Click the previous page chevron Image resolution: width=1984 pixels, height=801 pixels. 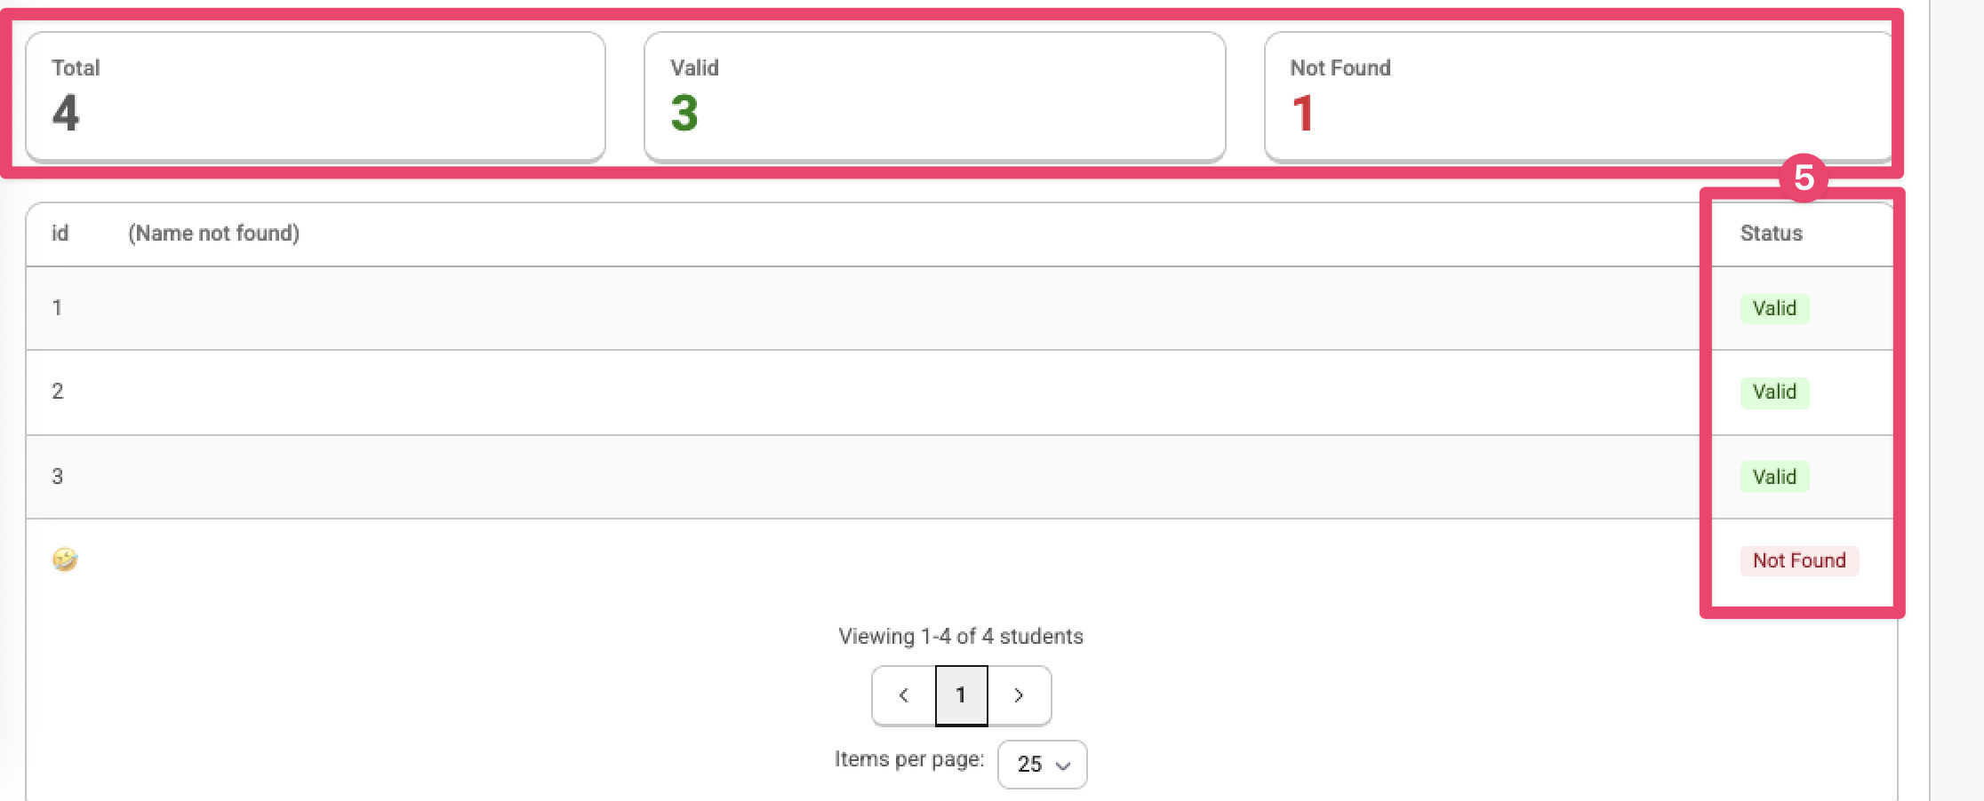pos(903,695)
